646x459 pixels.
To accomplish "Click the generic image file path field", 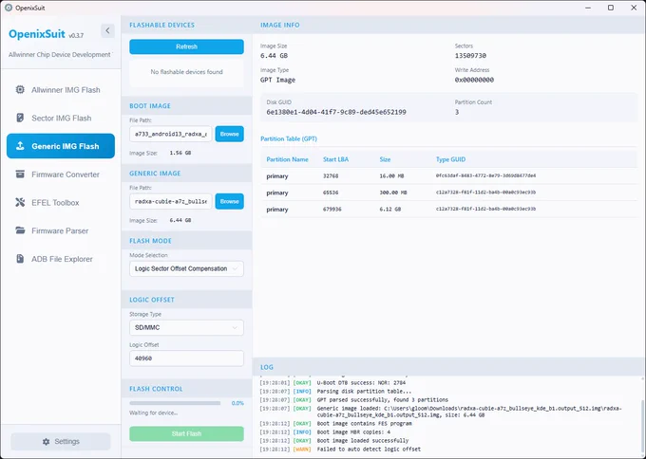I will click(x=171, y=201).
